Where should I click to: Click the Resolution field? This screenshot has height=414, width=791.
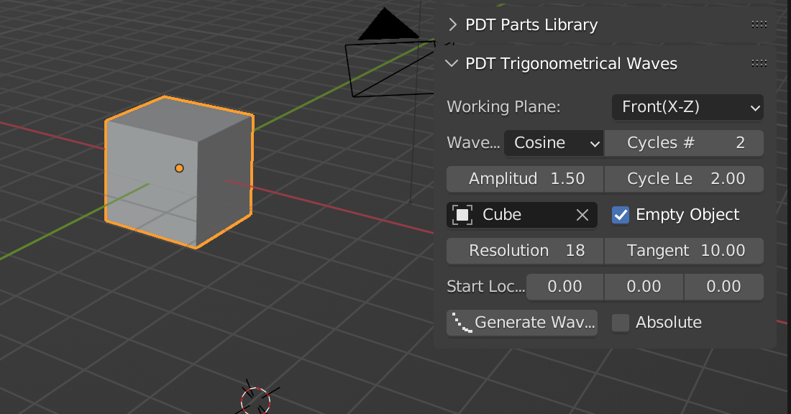(x=525, y=251)
